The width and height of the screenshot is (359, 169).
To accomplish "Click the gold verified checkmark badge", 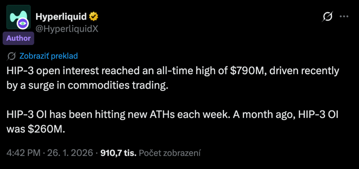I will pyautogui.click(x=93, y=16).
